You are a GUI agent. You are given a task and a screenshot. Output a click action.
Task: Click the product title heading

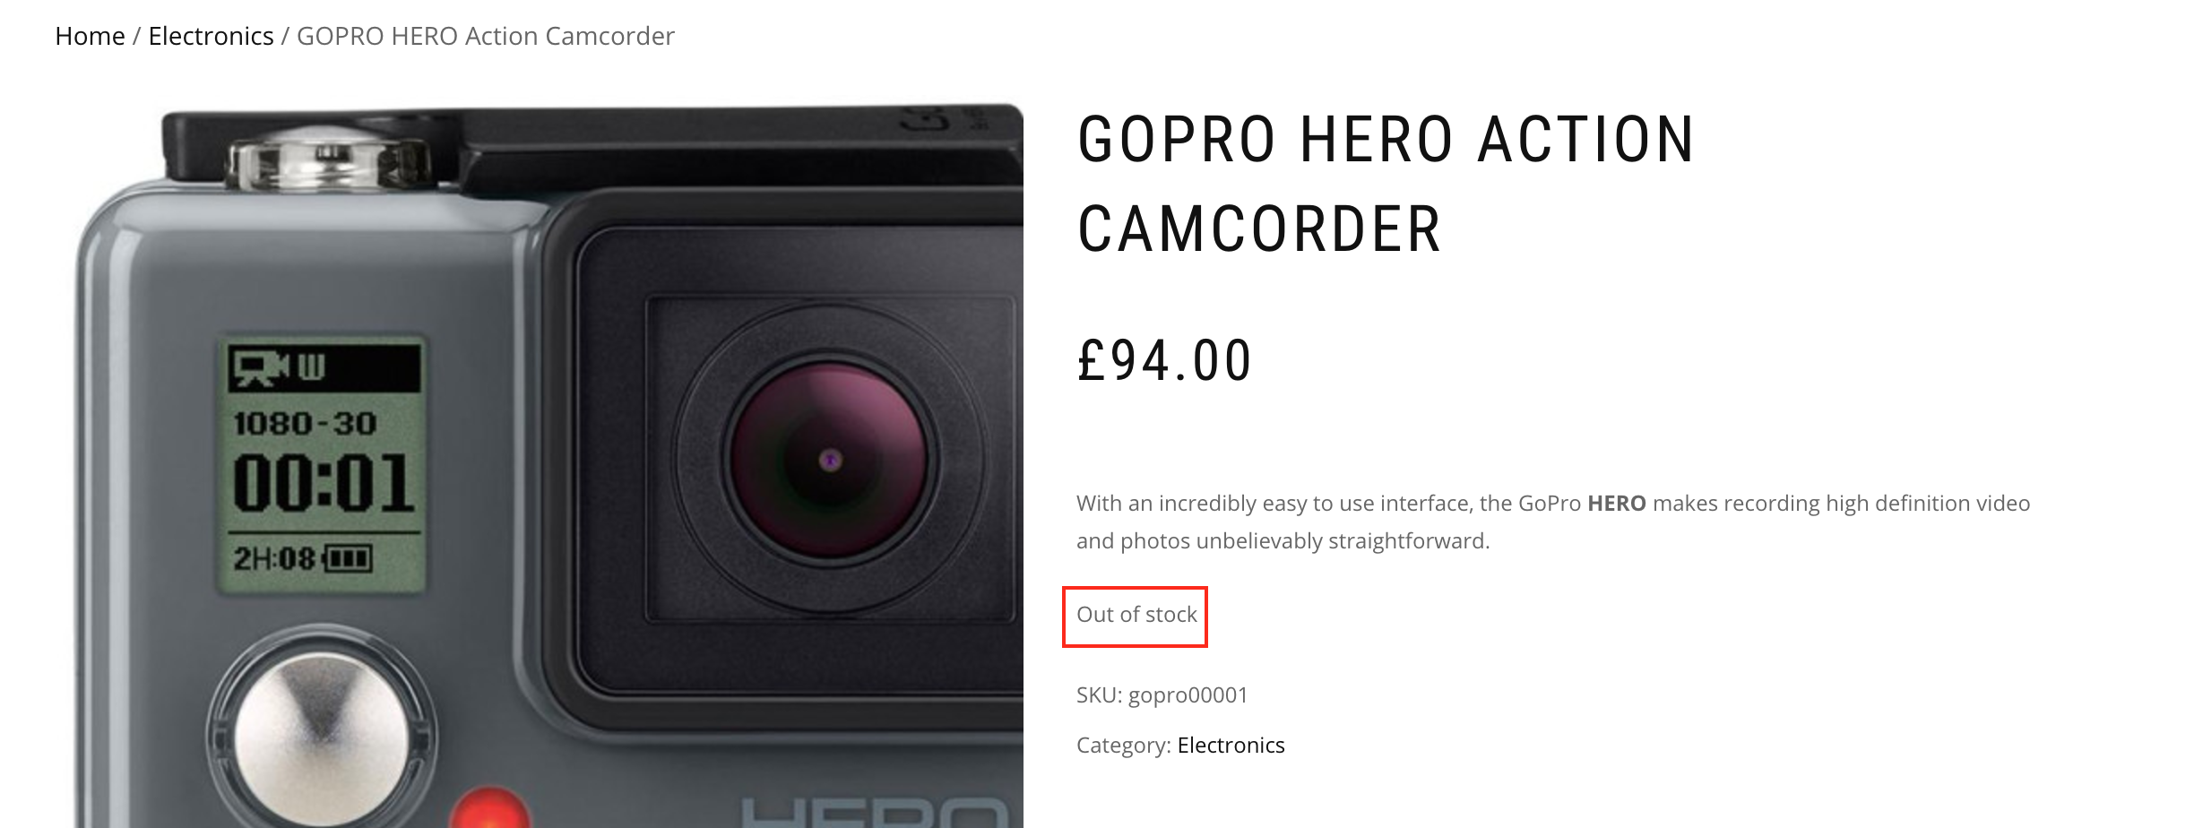pos(1386,184)
